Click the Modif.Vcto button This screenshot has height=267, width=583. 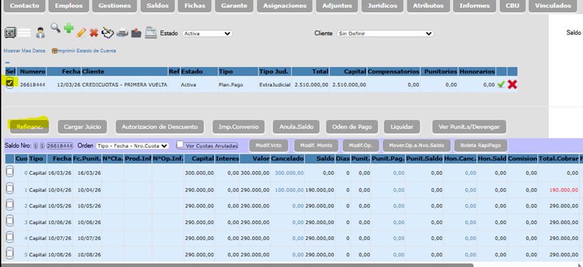click(269, 145)
